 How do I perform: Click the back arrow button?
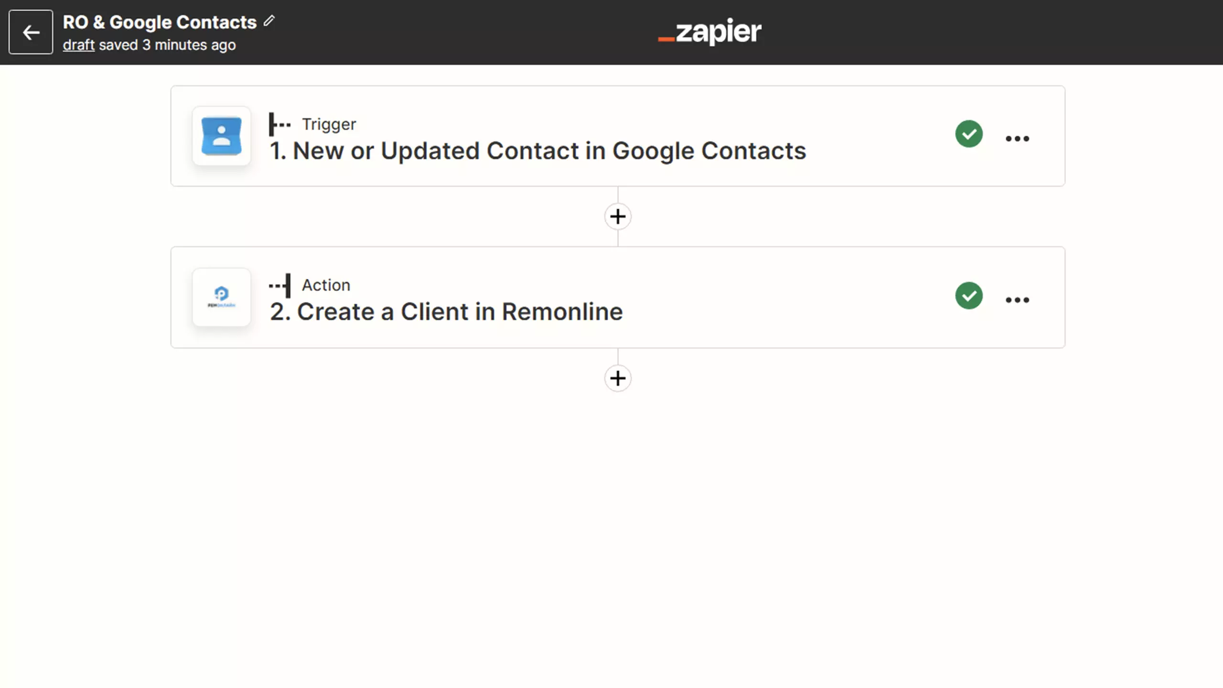click(31, 32)
